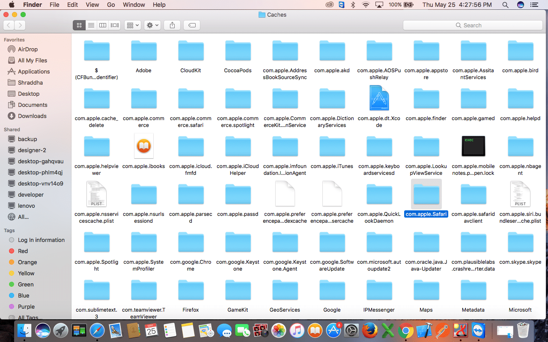Select the Metadata folder

pyautogui.click(x=473, y=291)
